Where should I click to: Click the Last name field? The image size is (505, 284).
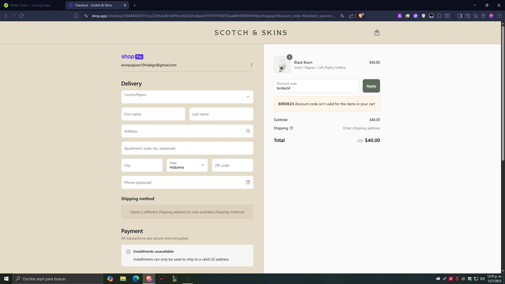tap(221, 114)
